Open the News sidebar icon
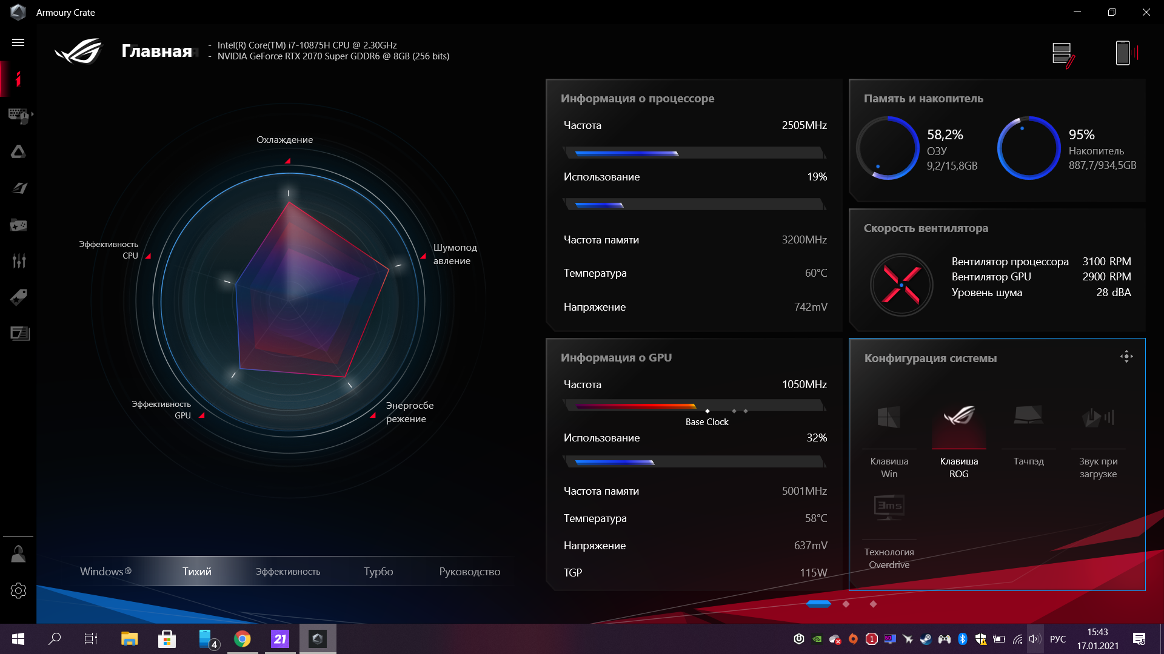This screenshot has height=654, width=1164. (x=19, y=333)
